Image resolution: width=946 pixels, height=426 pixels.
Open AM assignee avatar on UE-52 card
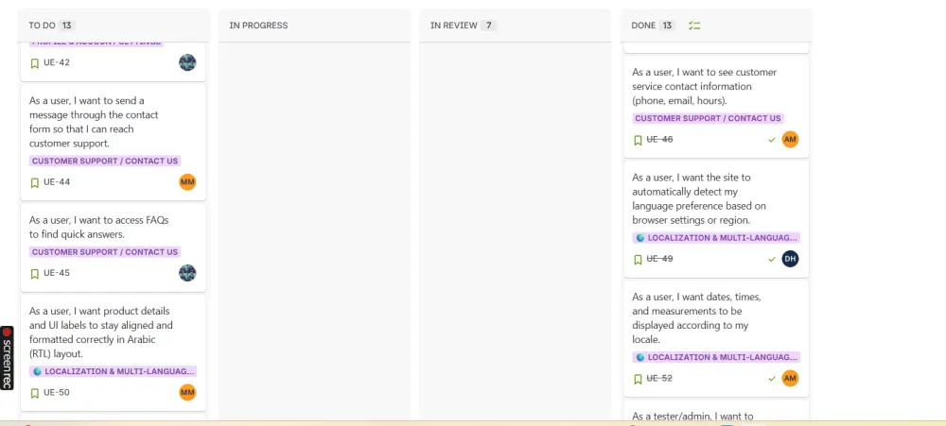coord(790,379)
